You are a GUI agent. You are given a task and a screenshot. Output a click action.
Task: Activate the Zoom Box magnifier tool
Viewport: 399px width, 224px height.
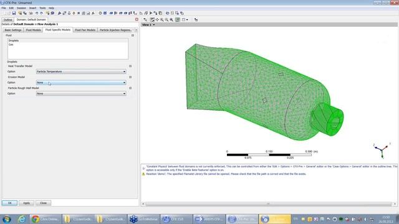[166, 19]
